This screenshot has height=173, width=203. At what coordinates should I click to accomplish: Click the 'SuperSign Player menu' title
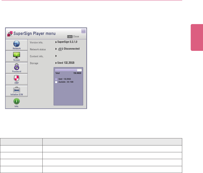tap(34, 34)
